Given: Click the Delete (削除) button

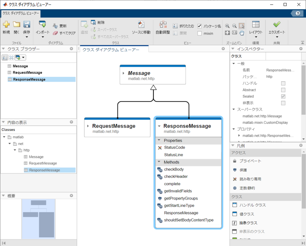Looking at the screenshot, I should 98,22.
